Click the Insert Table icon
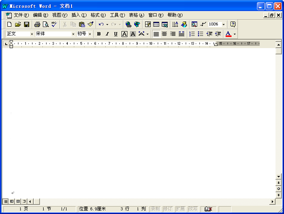The width and height of the screenshot is (284, 214). (156, 25)
